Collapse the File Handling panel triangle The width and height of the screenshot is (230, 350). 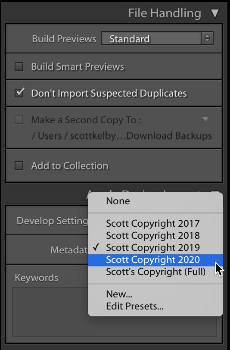[215, 13]
